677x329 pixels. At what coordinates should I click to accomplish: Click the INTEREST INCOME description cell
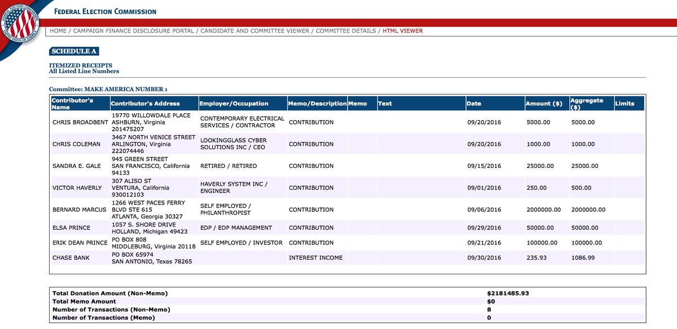click(315, 257)
